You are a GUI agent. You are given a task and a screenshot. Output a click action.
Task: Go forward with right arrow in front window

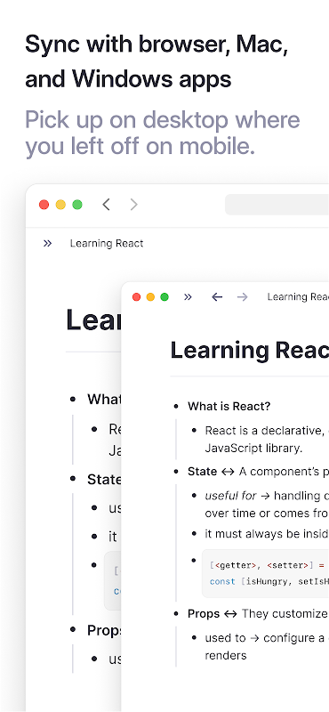(243, 297)
